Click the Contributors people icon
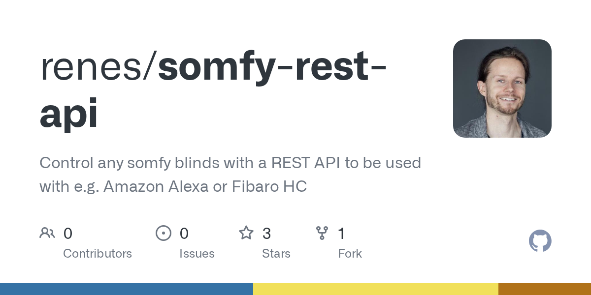 click(47, 233)
